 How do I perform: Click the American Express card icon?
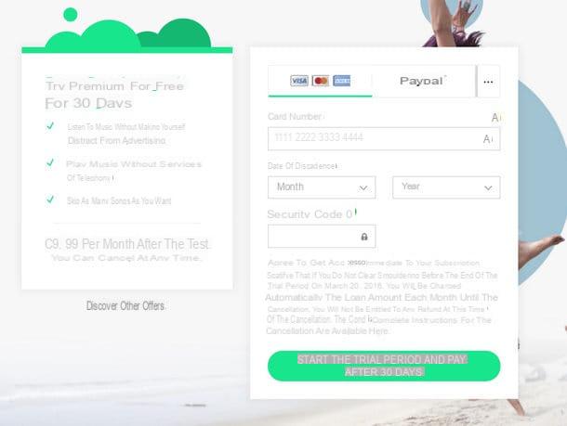tap(342, 81)
